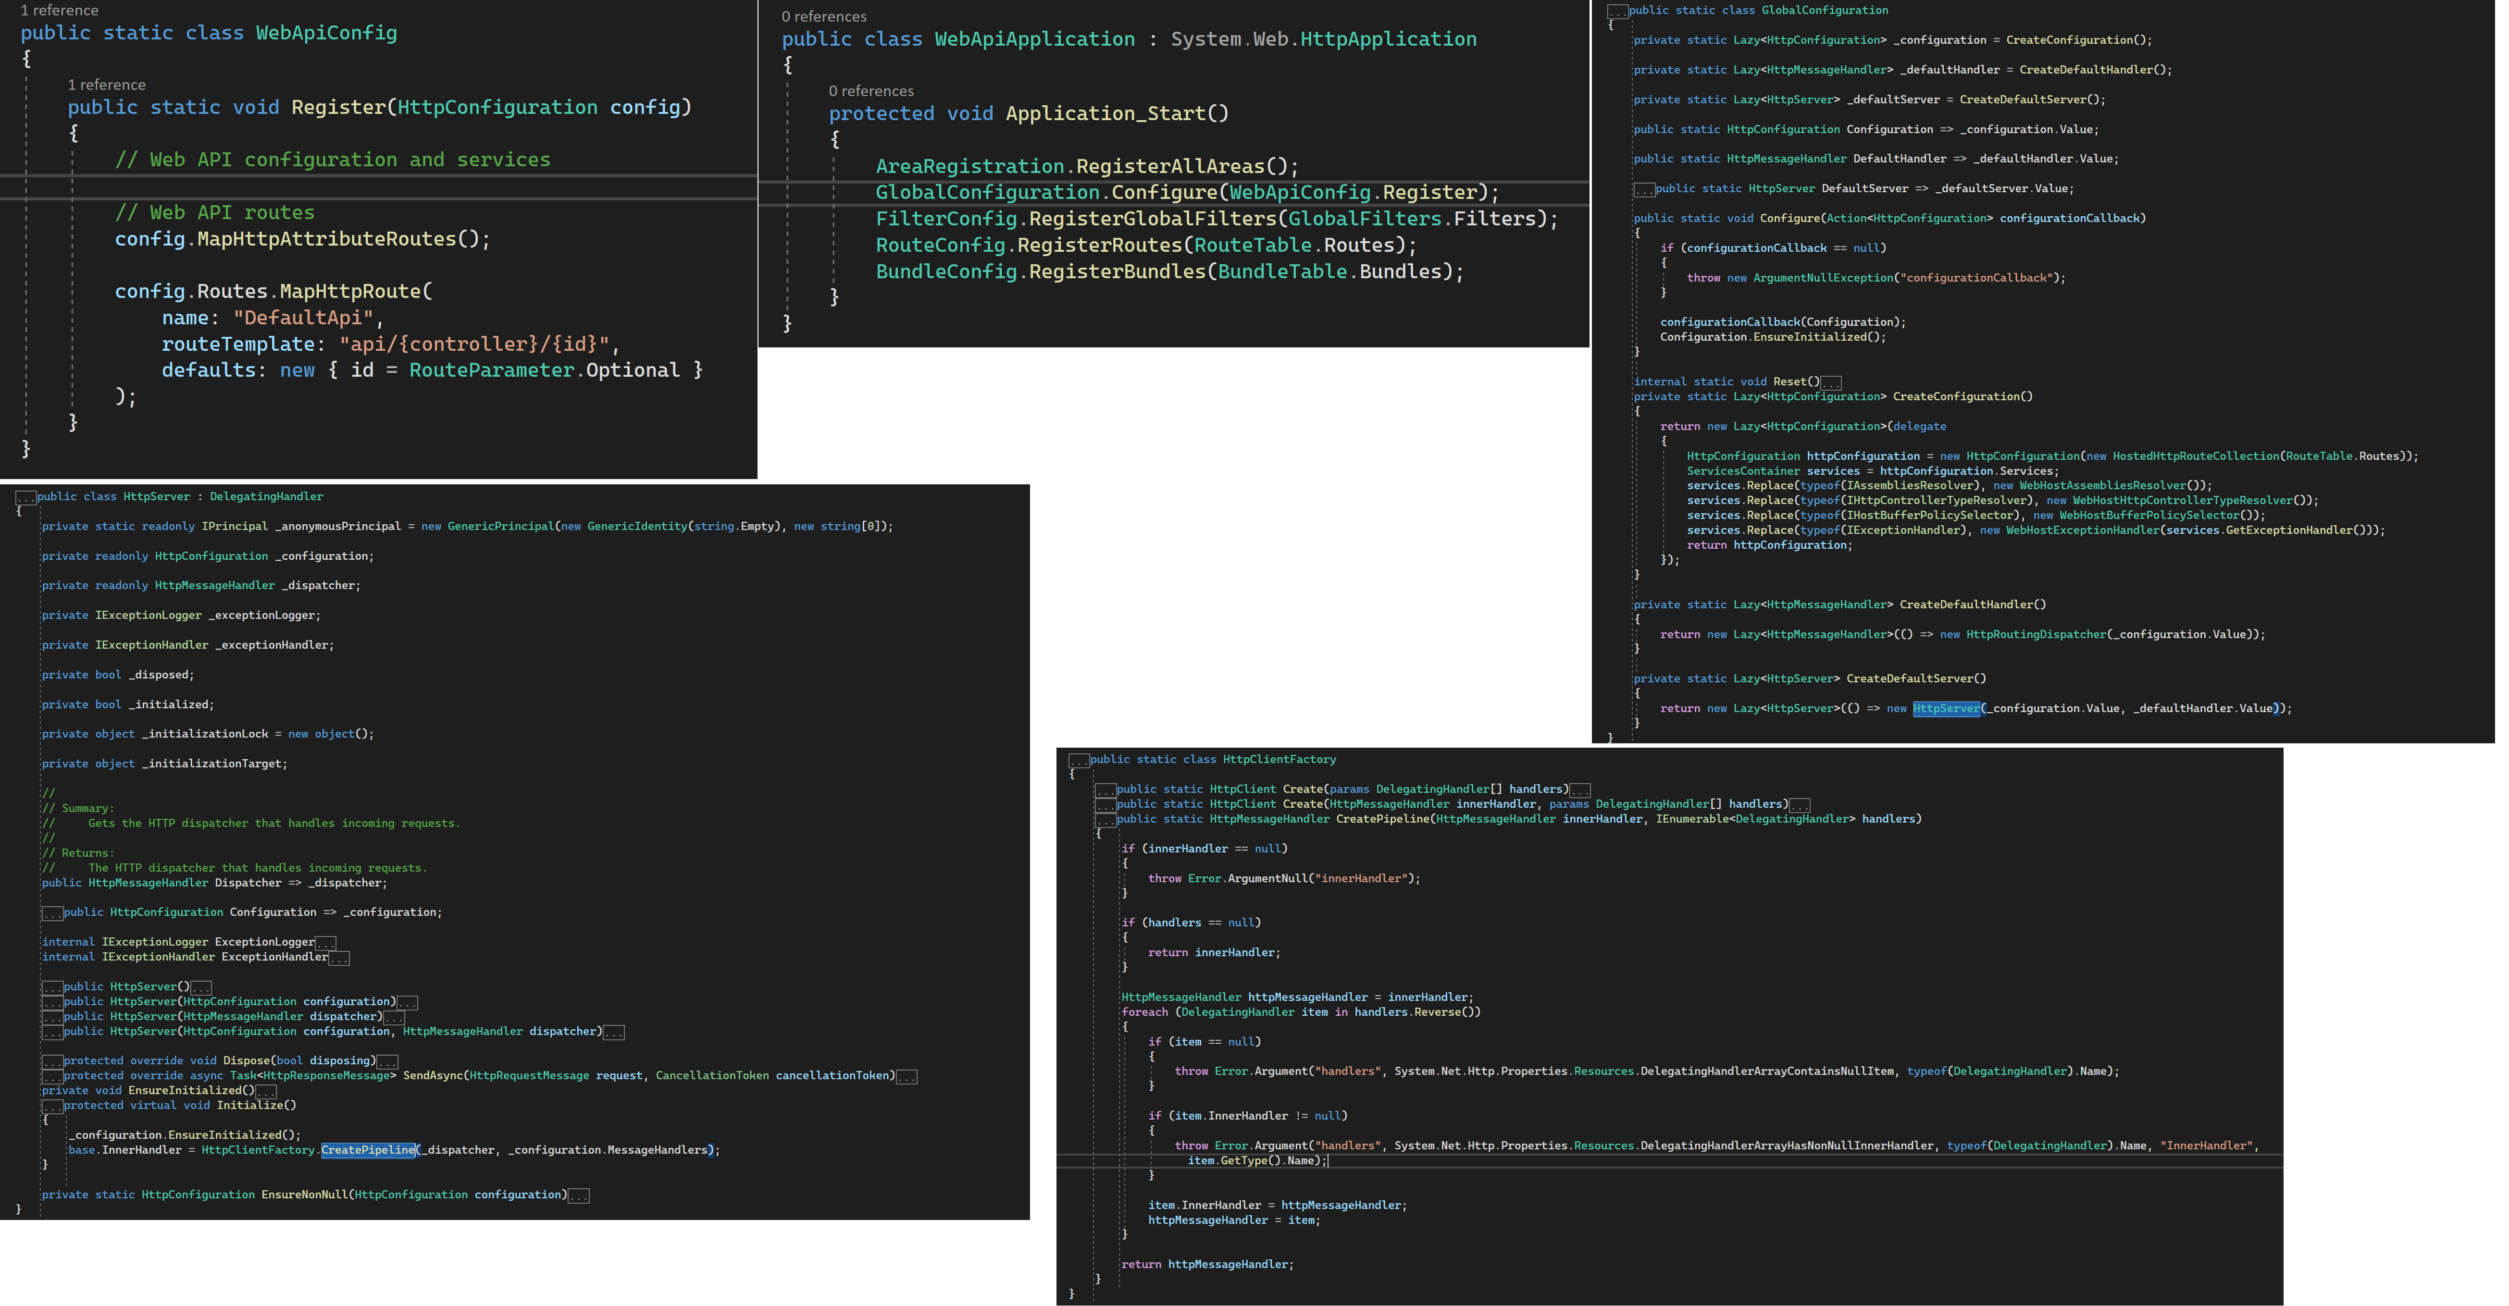
Task: Expand body after HttpServer(HttpMessageHandler dispatcher) constructor
Action: click(x=394, y=1018)
